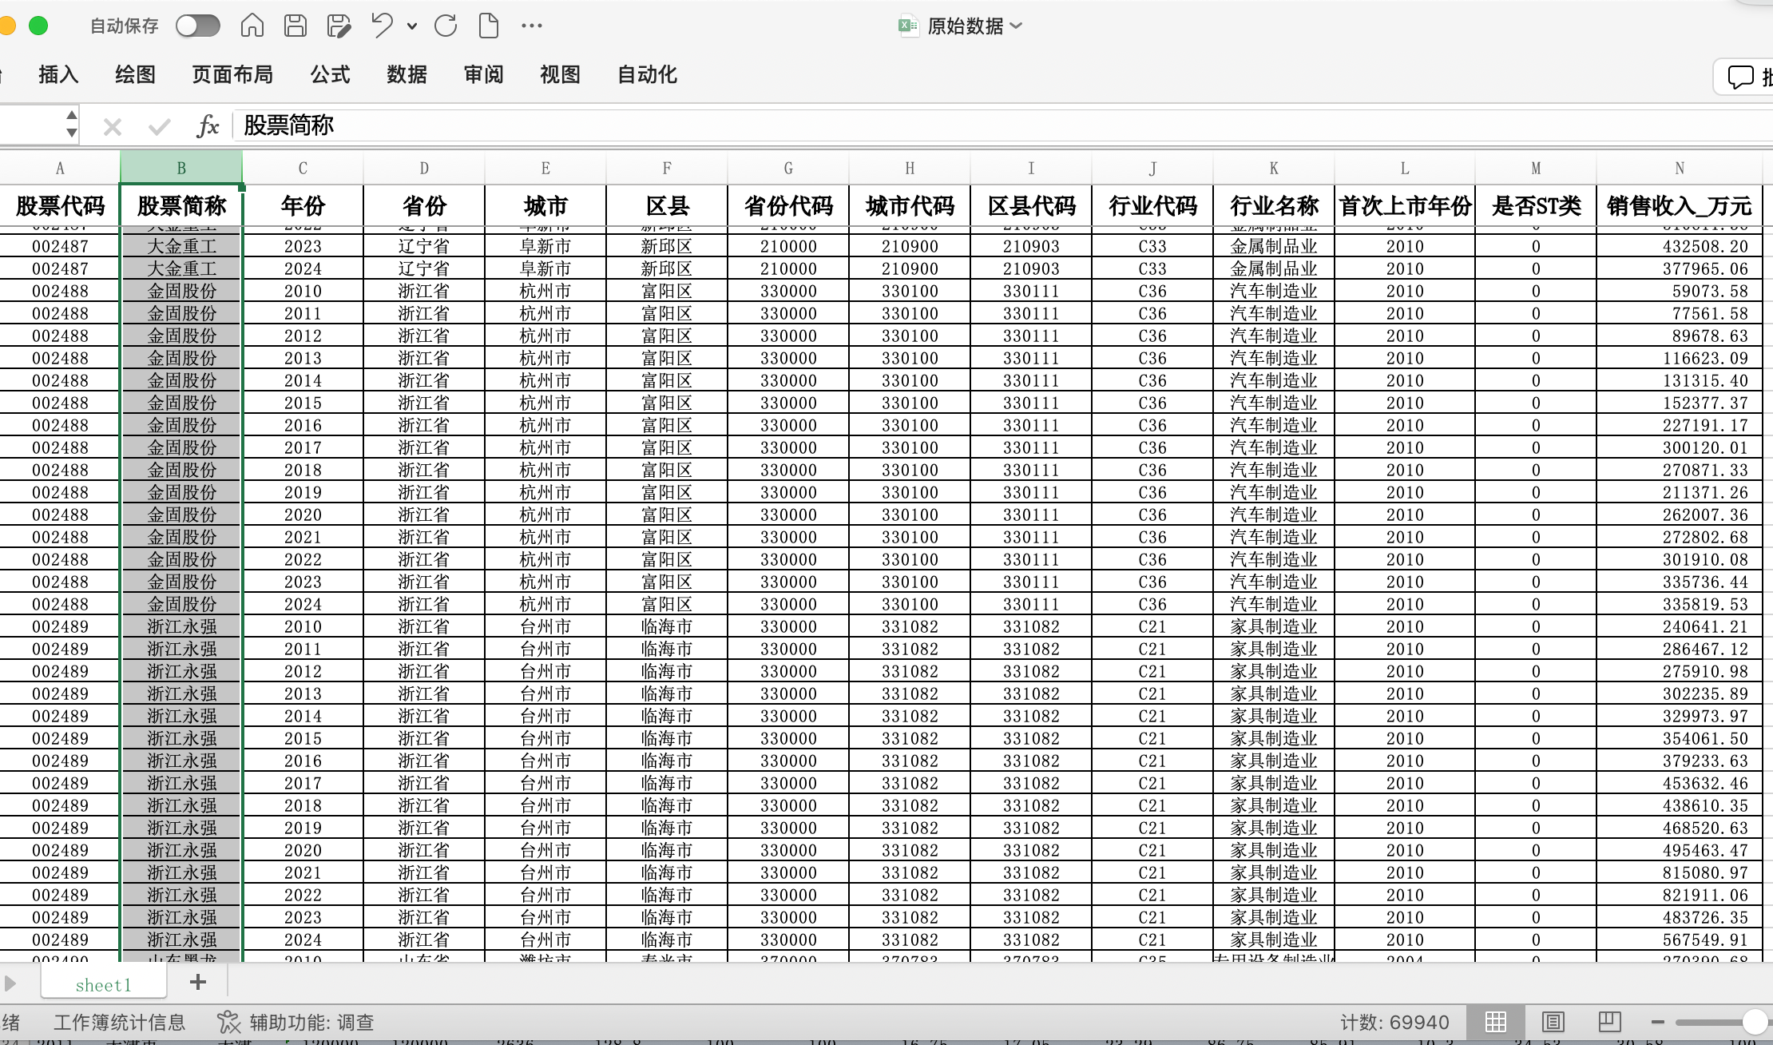The image size is (1773, 1045).
Task: Click the Redo circular arrow icon
Action: [446, 26]
